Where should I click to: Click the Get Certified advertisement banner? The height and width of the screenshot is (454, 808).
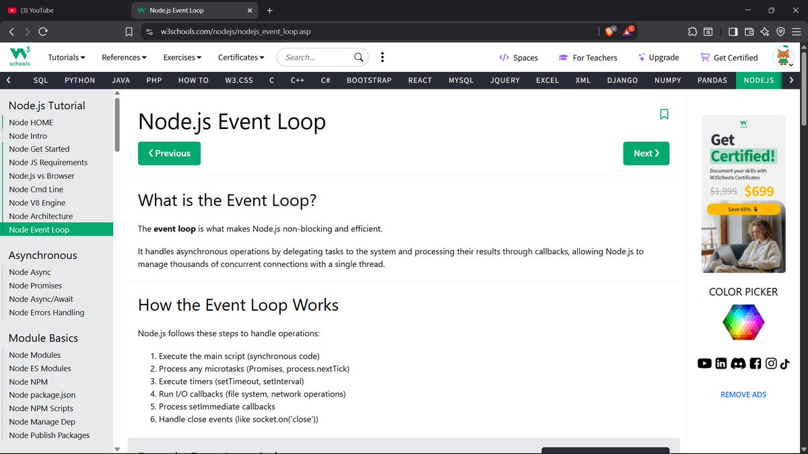pyautogui.click(x=743, y=194)
